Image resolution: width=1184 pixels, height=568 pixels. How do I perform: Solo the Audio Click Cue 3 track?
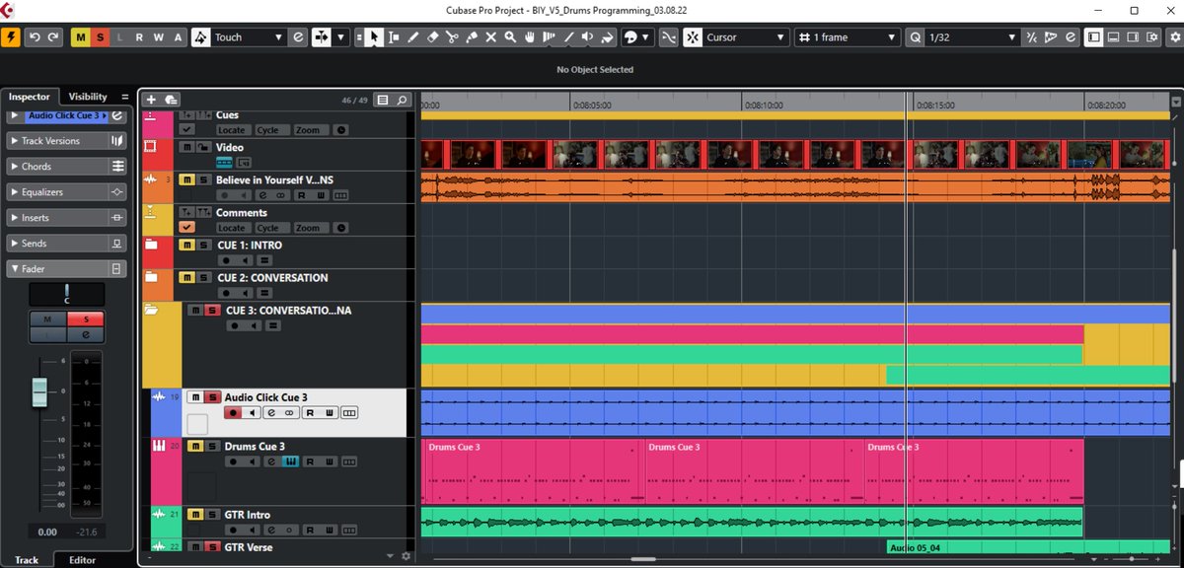(x=212, y=397)
